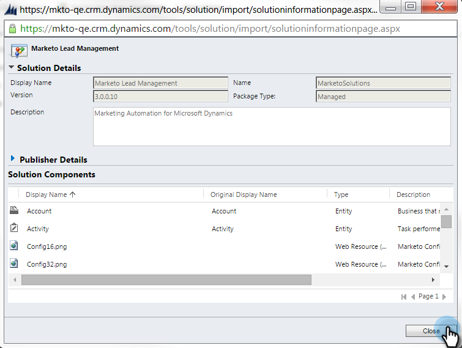The width and height of the screenshot is (462, 348).
Task: Click the Entity type of Activity row
Action: [343, 229]
